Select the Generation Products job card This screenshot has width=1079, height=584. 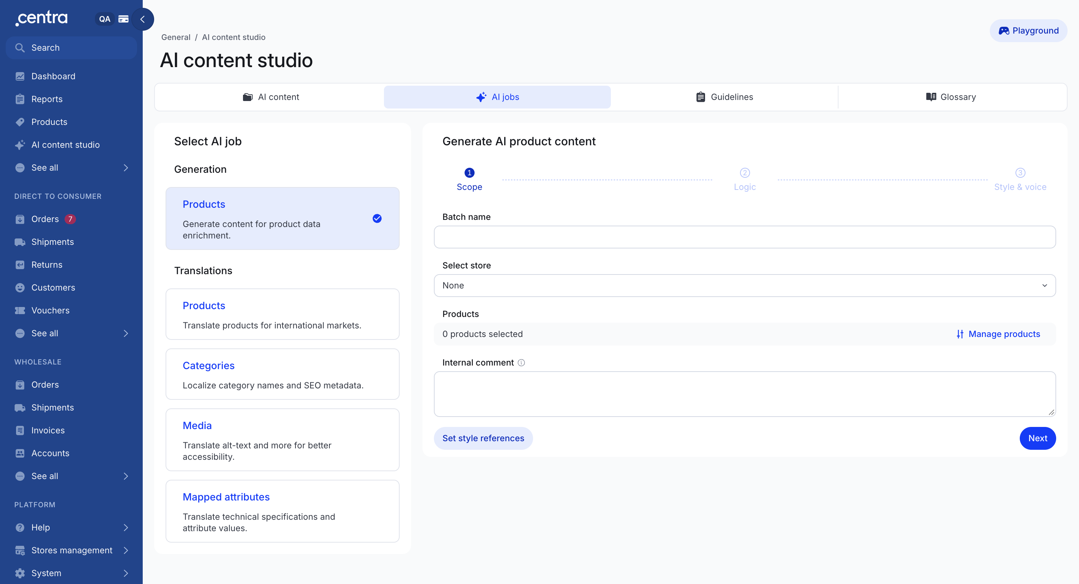tap(282, 219)
